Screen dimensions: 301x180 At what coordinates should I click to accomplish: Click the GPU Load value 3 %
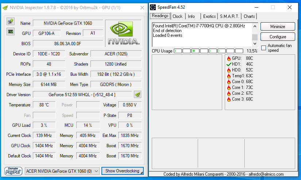44,125
